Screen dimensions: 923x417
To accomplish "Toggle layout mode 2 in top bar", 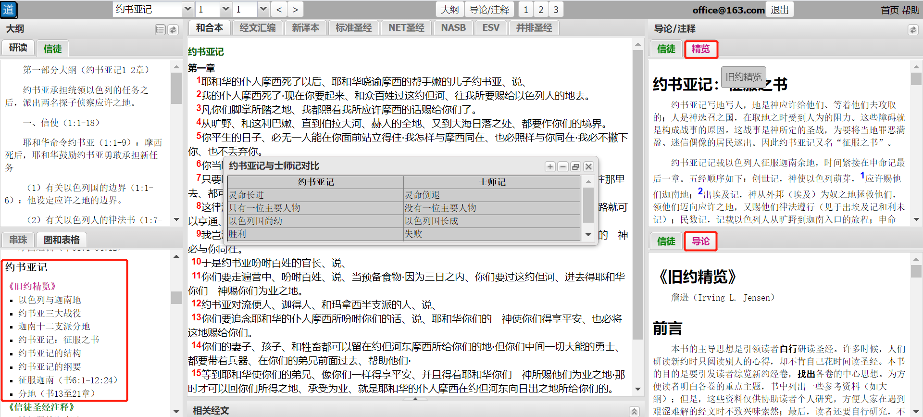I will pos(541,10).
